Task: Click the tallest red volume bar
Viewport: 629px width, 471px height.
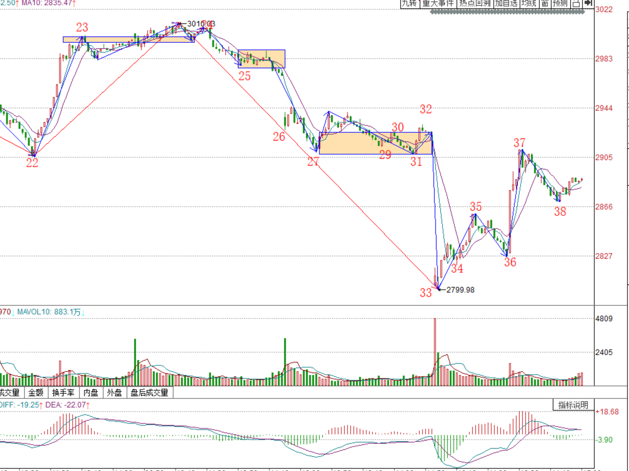Action: (435, 352)
